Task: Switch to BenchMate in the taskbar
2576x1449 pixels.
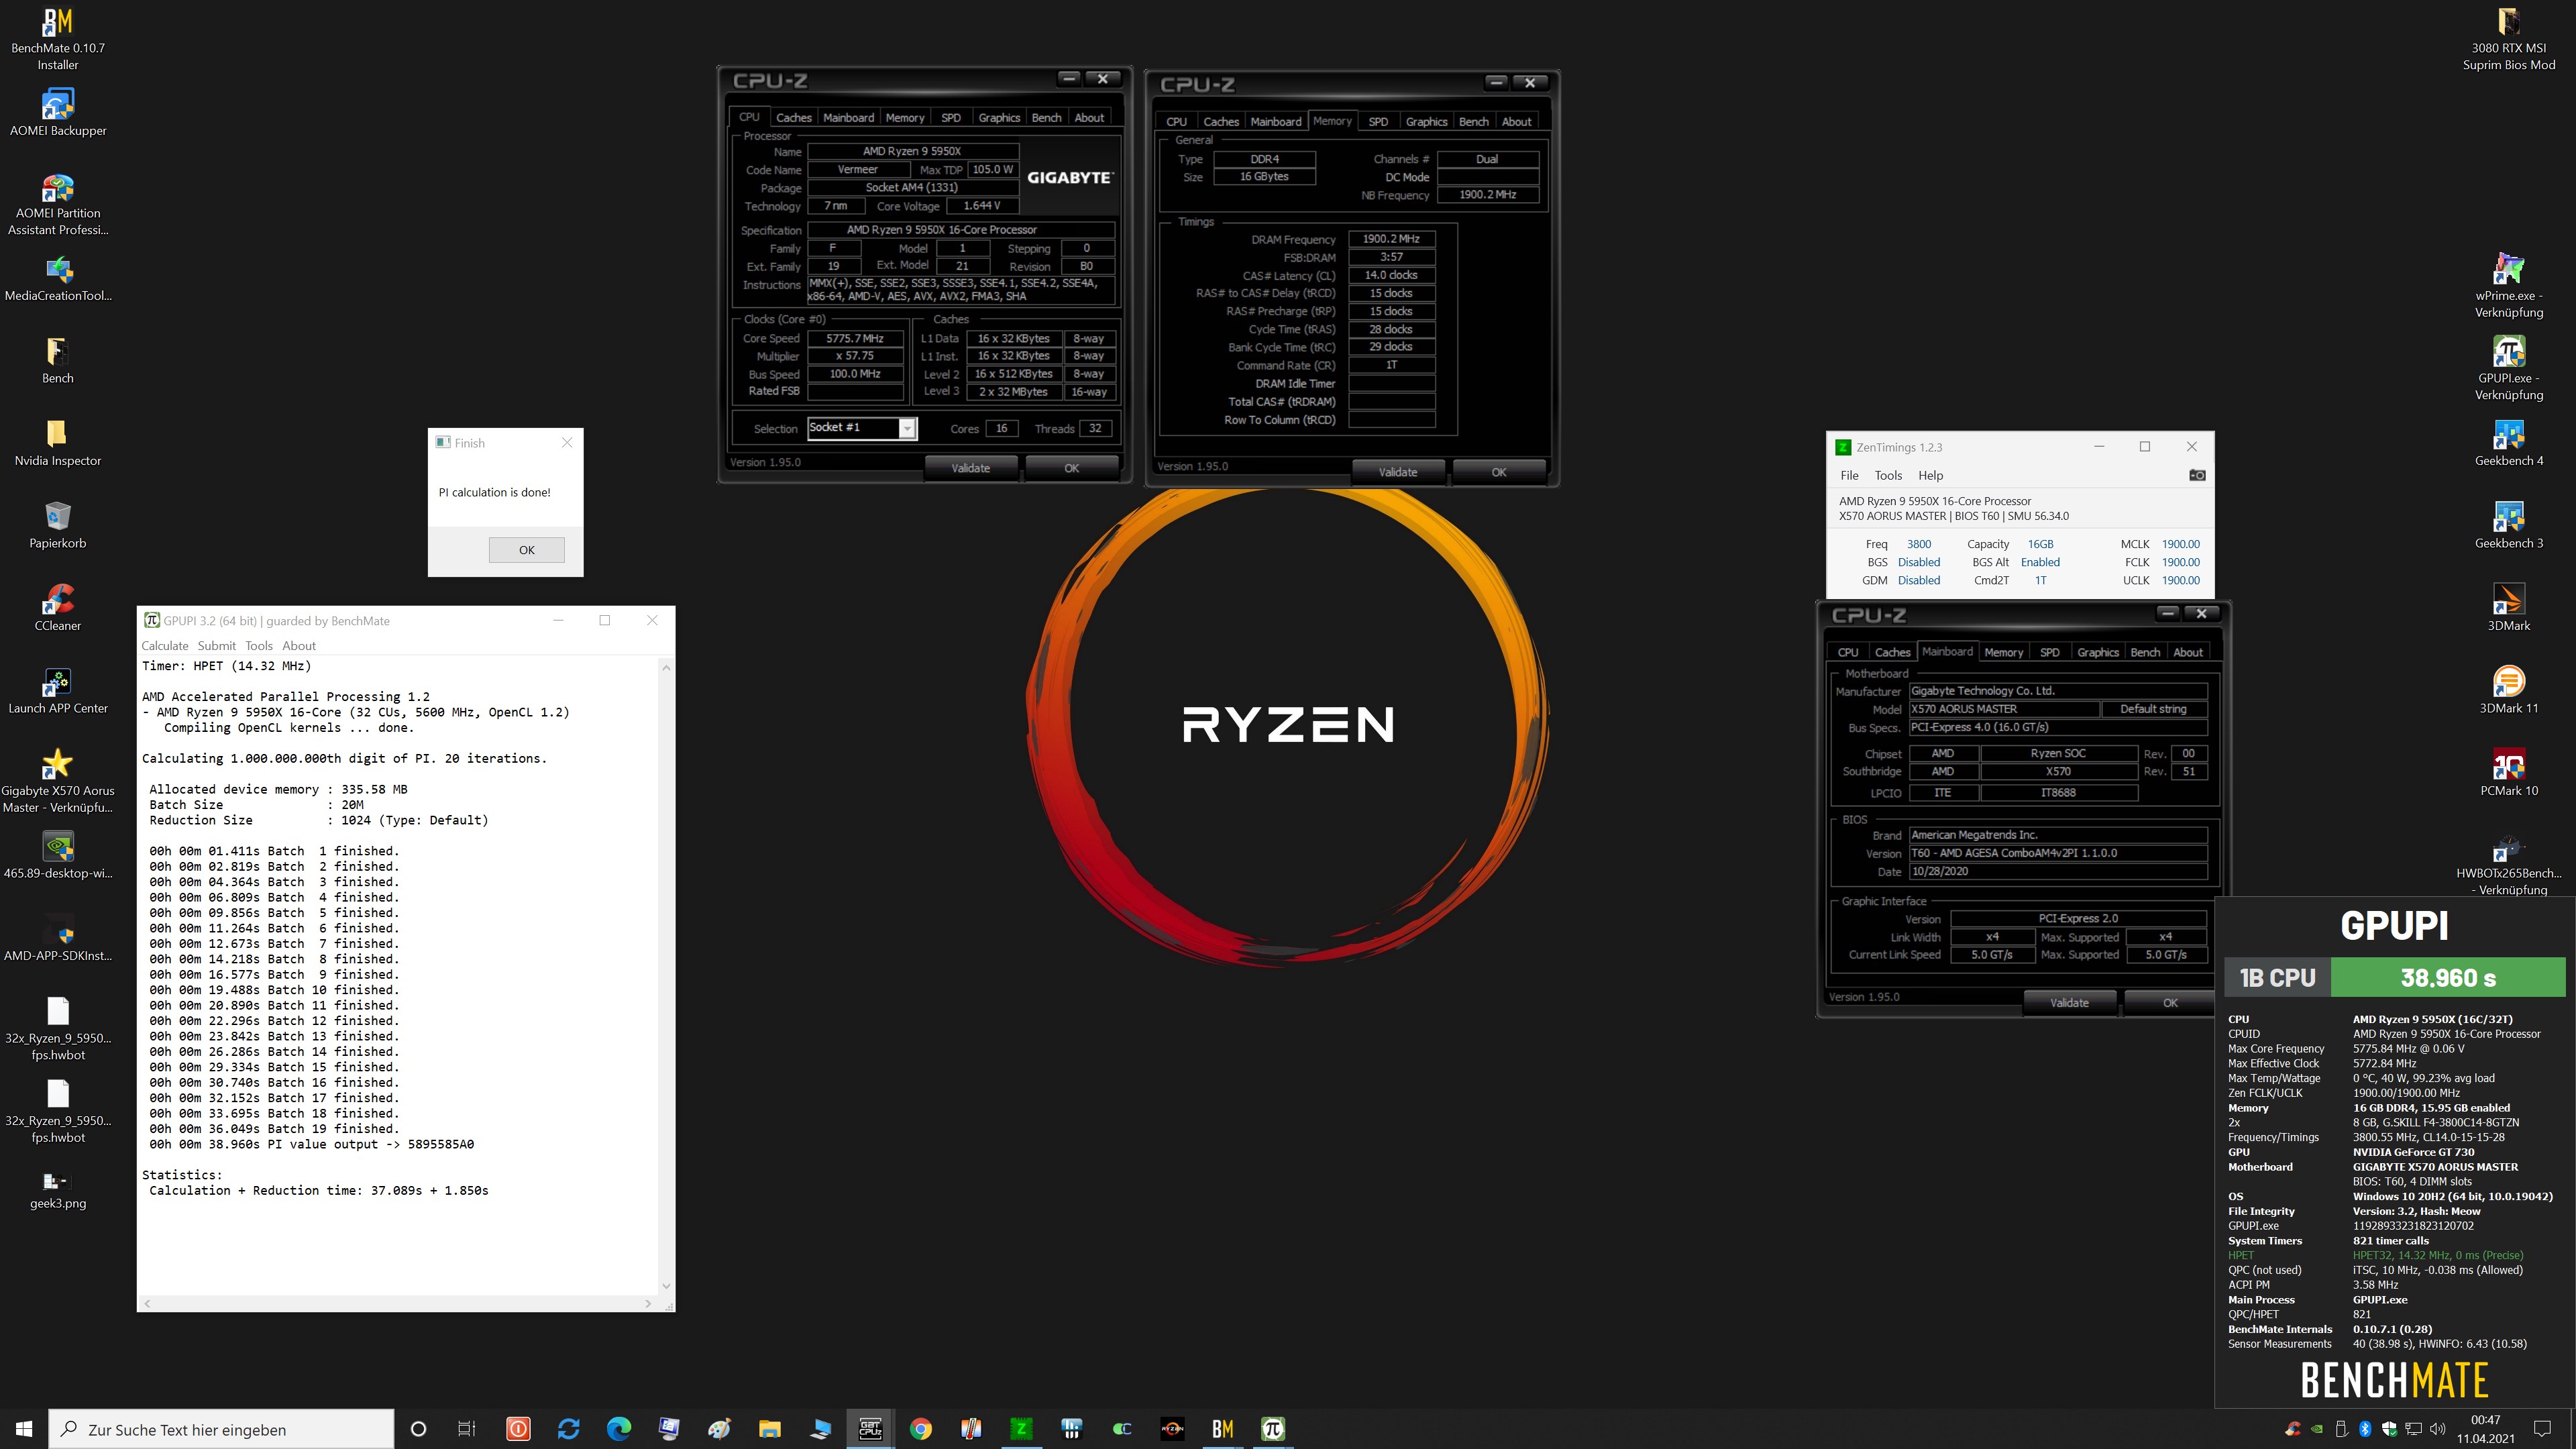Action: tap(1222, 1429)
